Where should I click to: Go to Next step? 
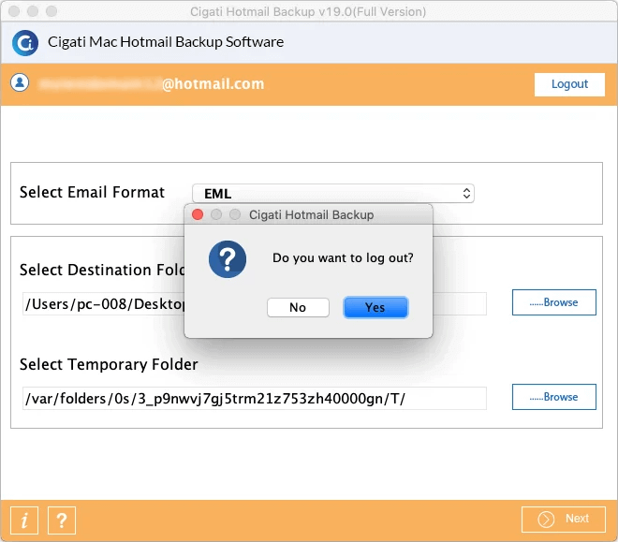[563, 520]
